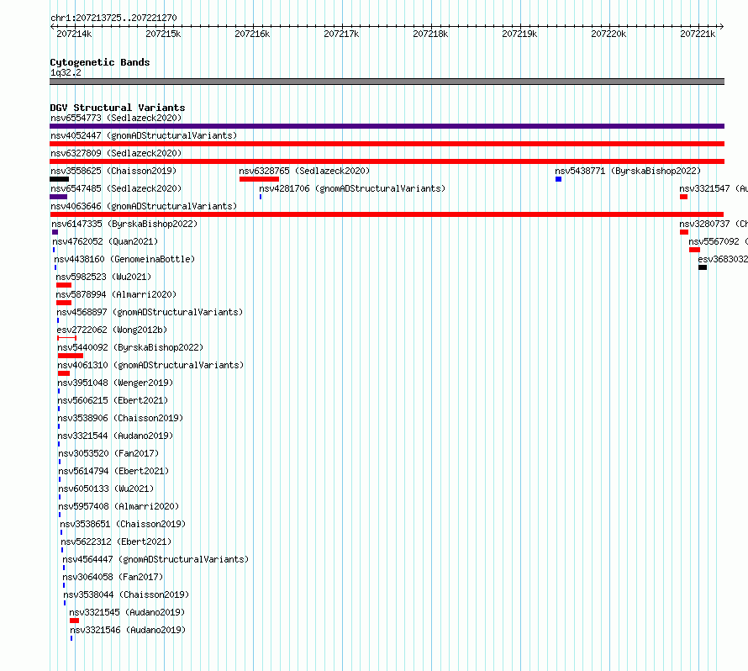
Task: Click the nsv5957408 (Almarri2020) label
Action: [x=119, y=506]
